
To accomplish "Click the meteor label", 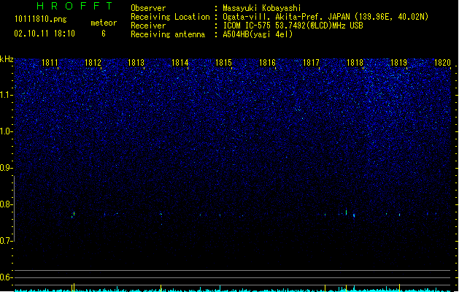I will (x=104, y=23).
